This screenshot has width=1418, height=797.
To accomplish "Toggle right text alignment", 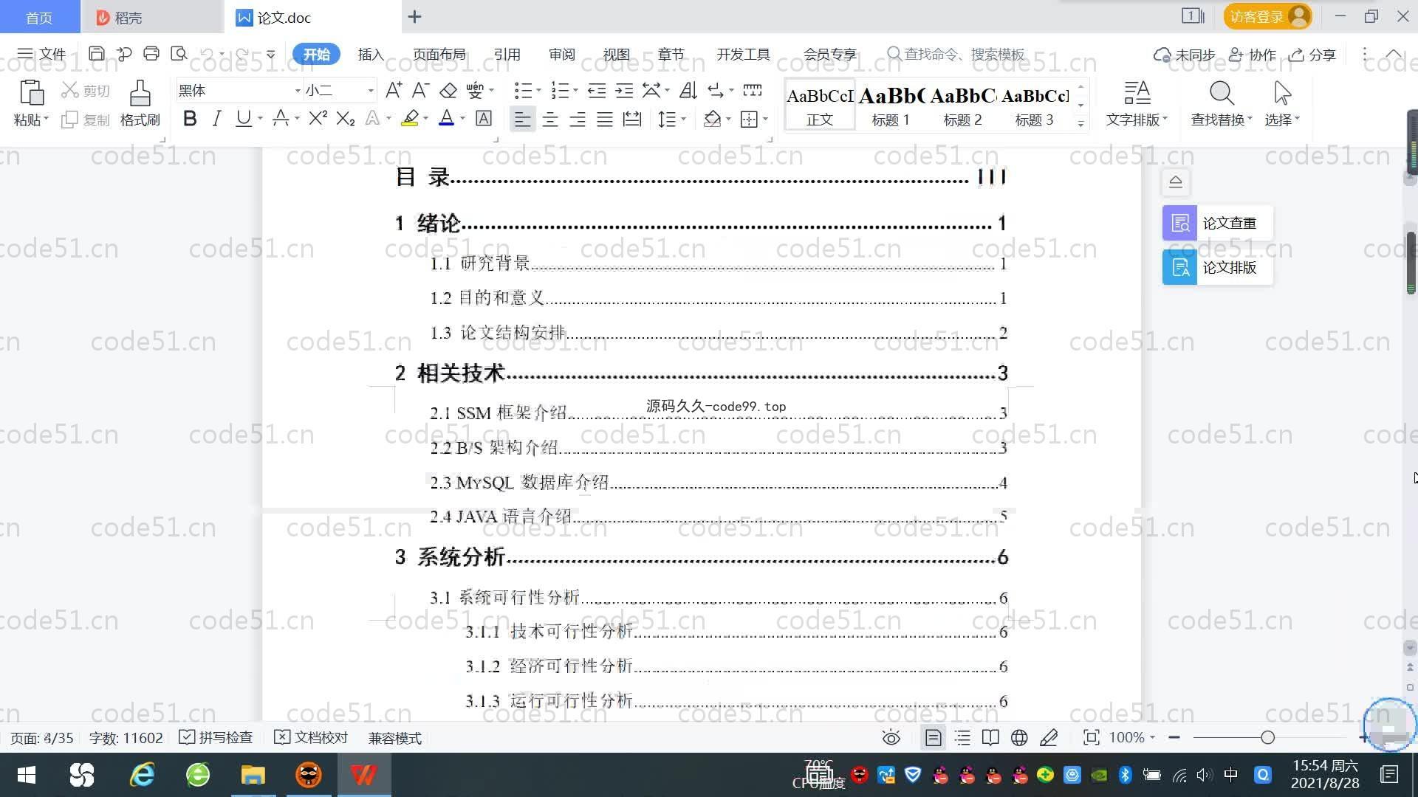I will click(578, 119).
